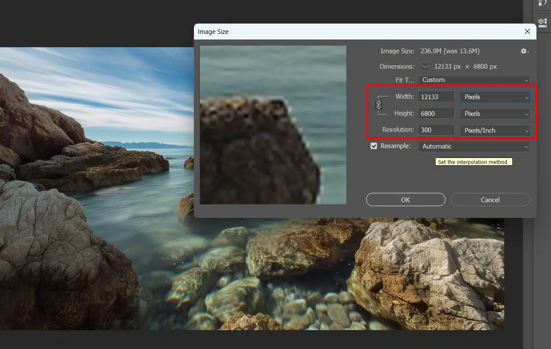Open the Fit To Custom dropdown
Screen dimensions: 551x349
click(474, 80)
